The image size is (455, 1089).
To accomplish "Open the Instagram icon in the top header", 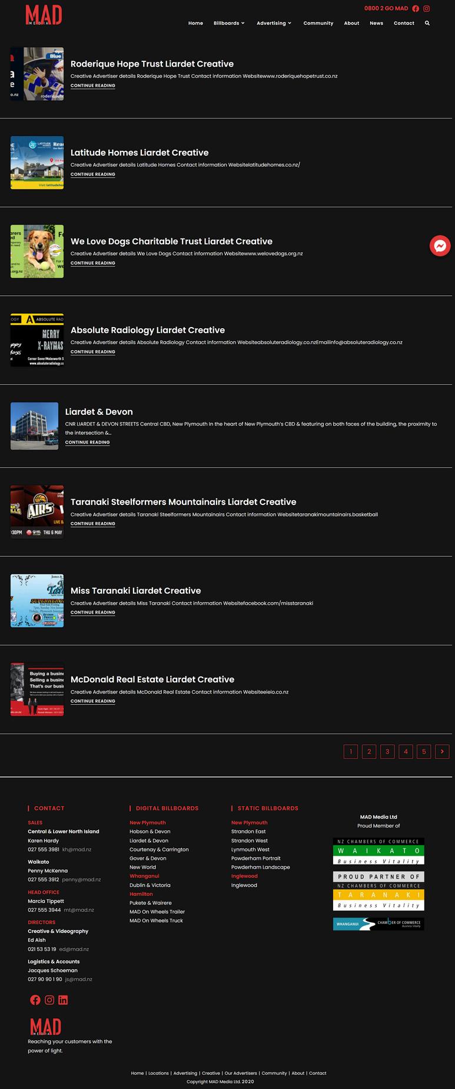I will click(x=427, y=9).
